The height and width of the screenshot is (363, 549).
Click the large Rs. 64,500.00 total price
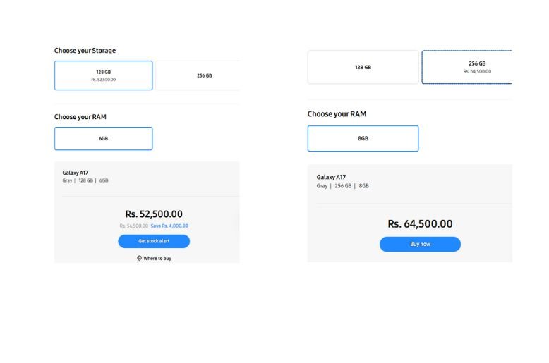tap(420, 223)
